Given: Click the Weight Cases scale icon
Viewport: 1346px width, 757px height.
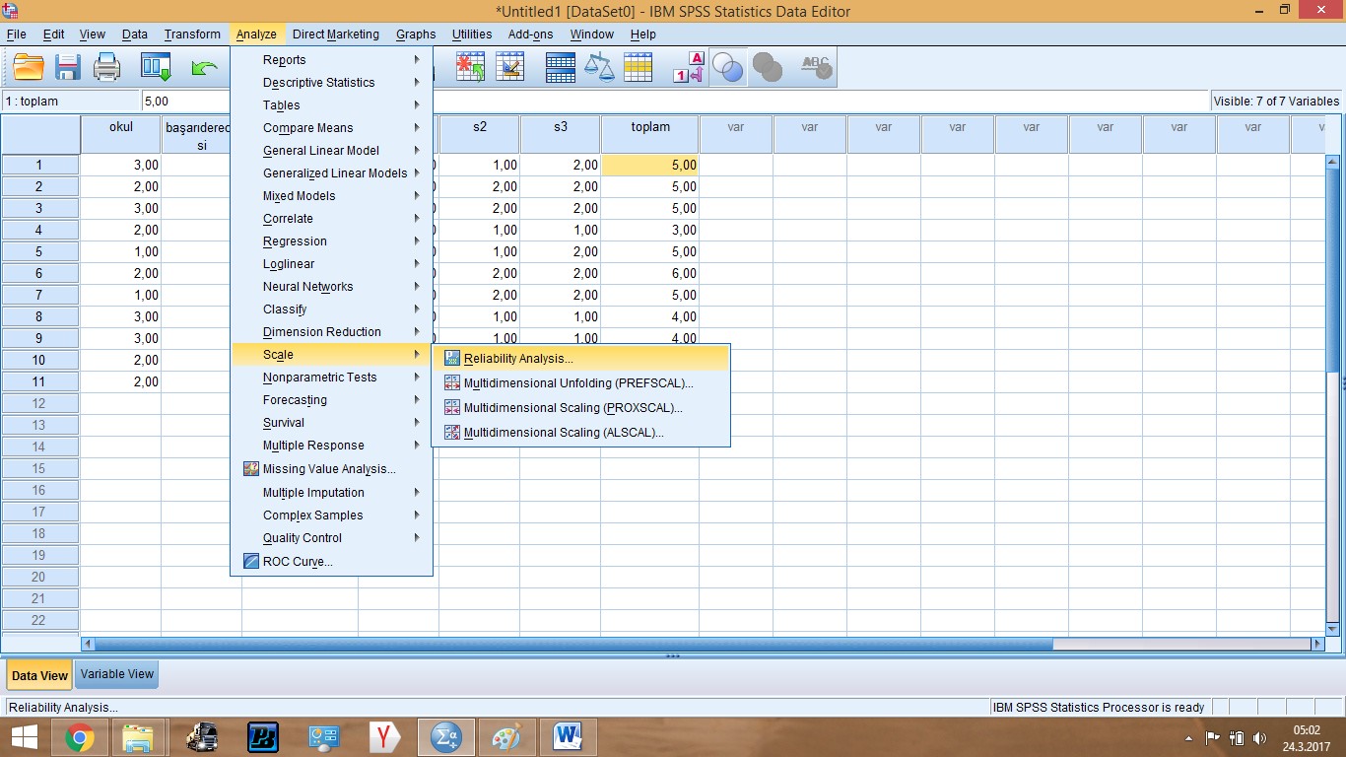Looking at the screenshot, I should [599, 67].
